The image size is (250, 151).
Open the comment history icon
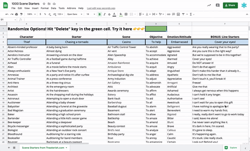tap(217, 5)
